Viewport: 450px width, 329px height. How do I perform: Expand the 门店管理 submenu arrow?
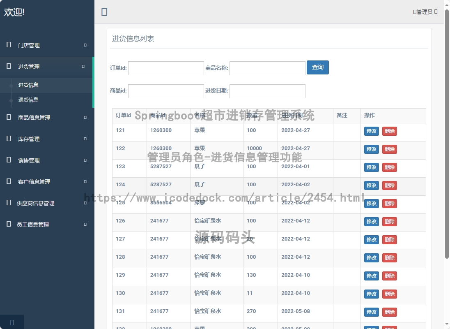click(85, 45)
